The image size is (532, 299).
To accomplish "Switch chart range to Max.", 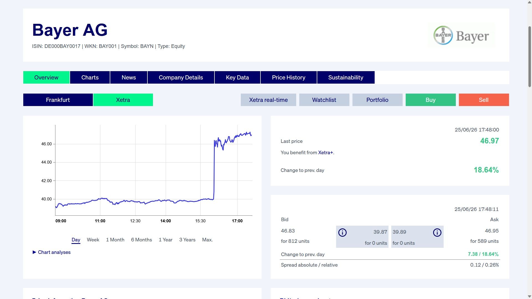I will (x=208, y=240).
